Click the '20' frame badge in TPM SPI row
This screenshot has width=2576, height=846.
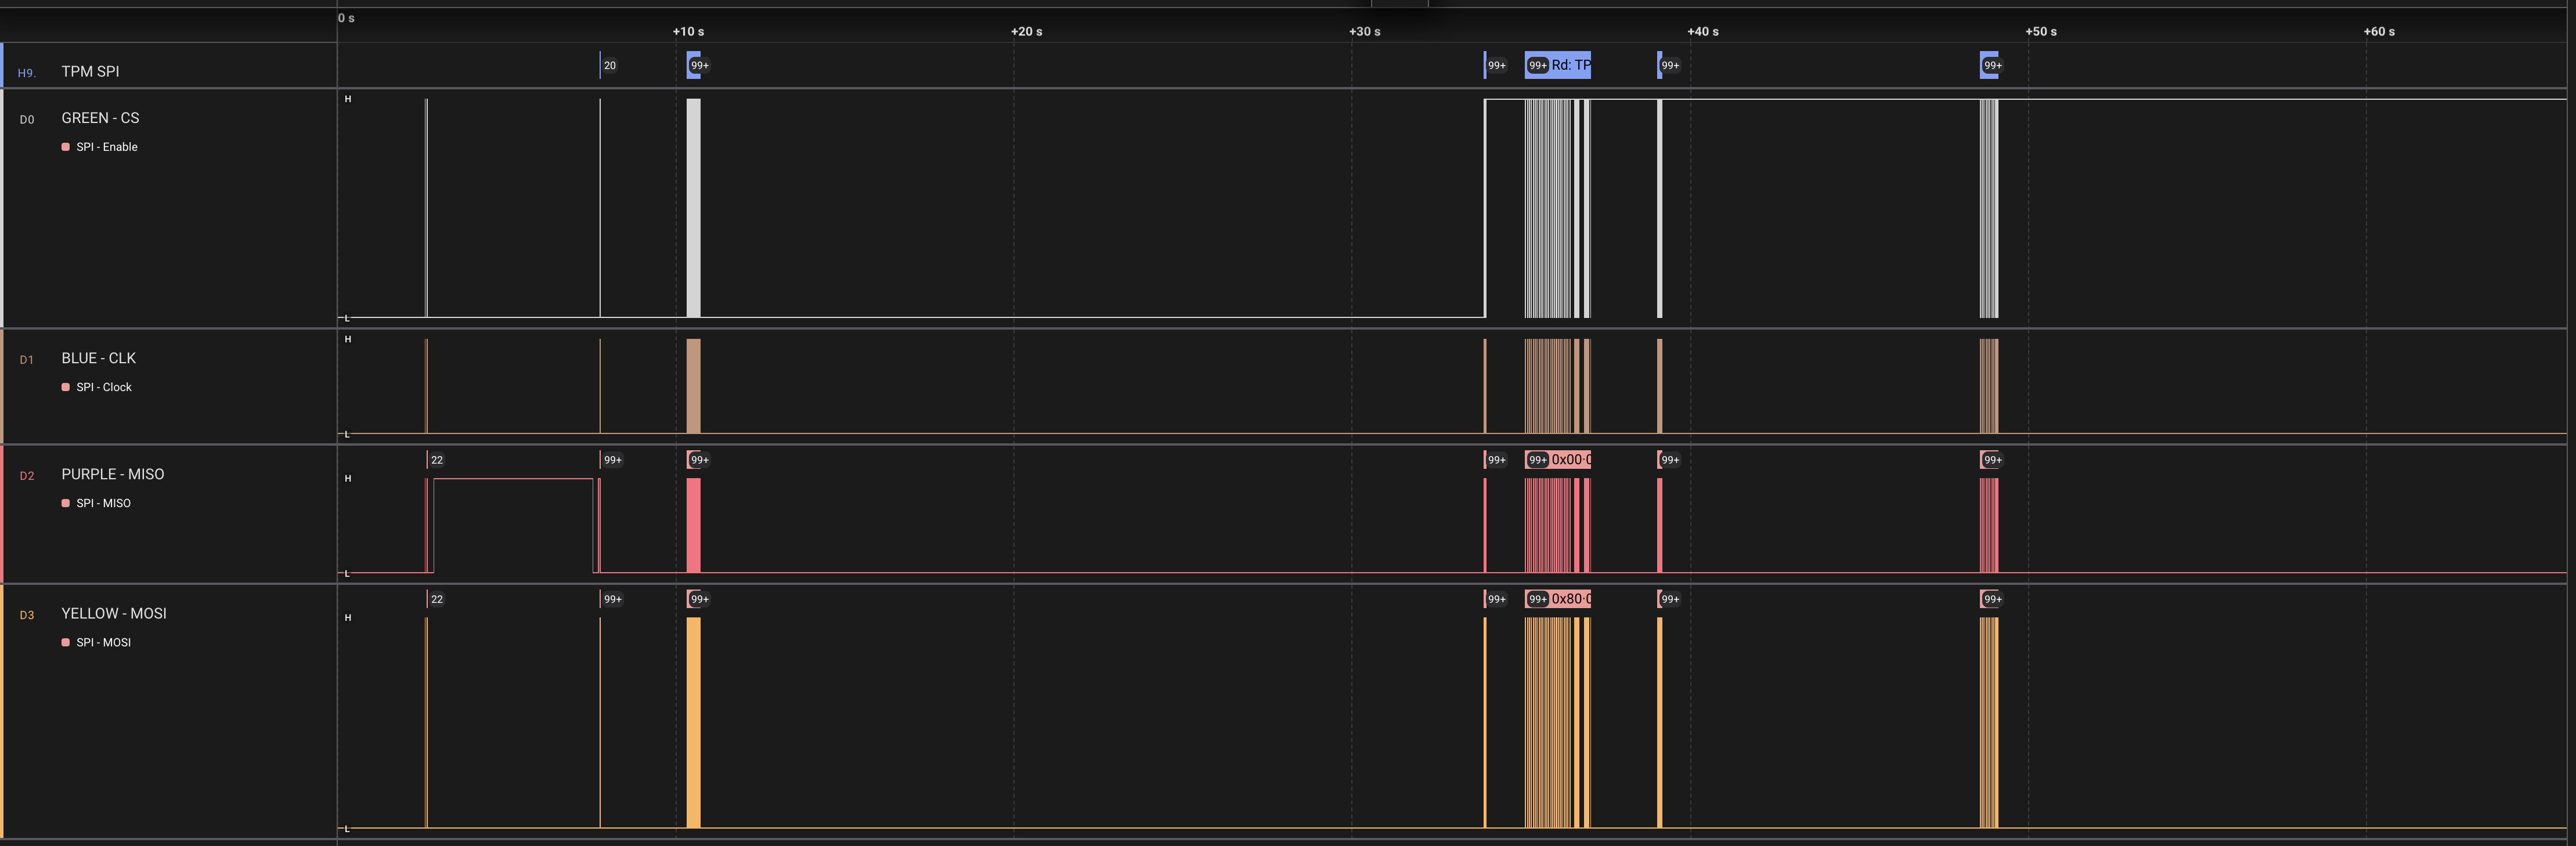pyautogui.click(x=609, y=65)
